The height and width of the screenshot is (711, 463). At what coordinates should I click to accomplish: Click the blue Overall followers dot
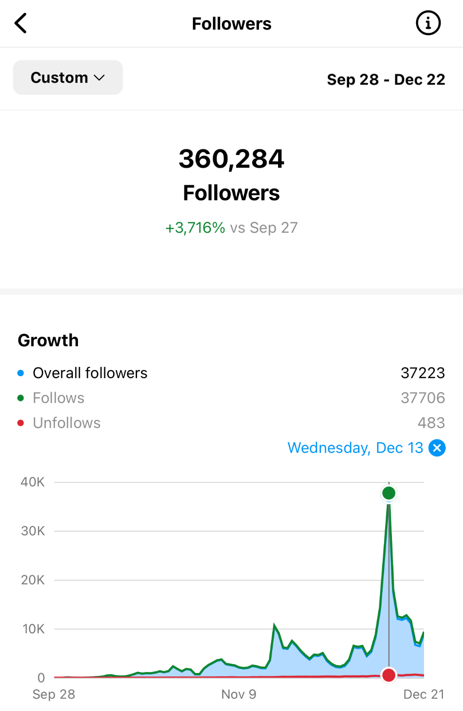point(21,373)
